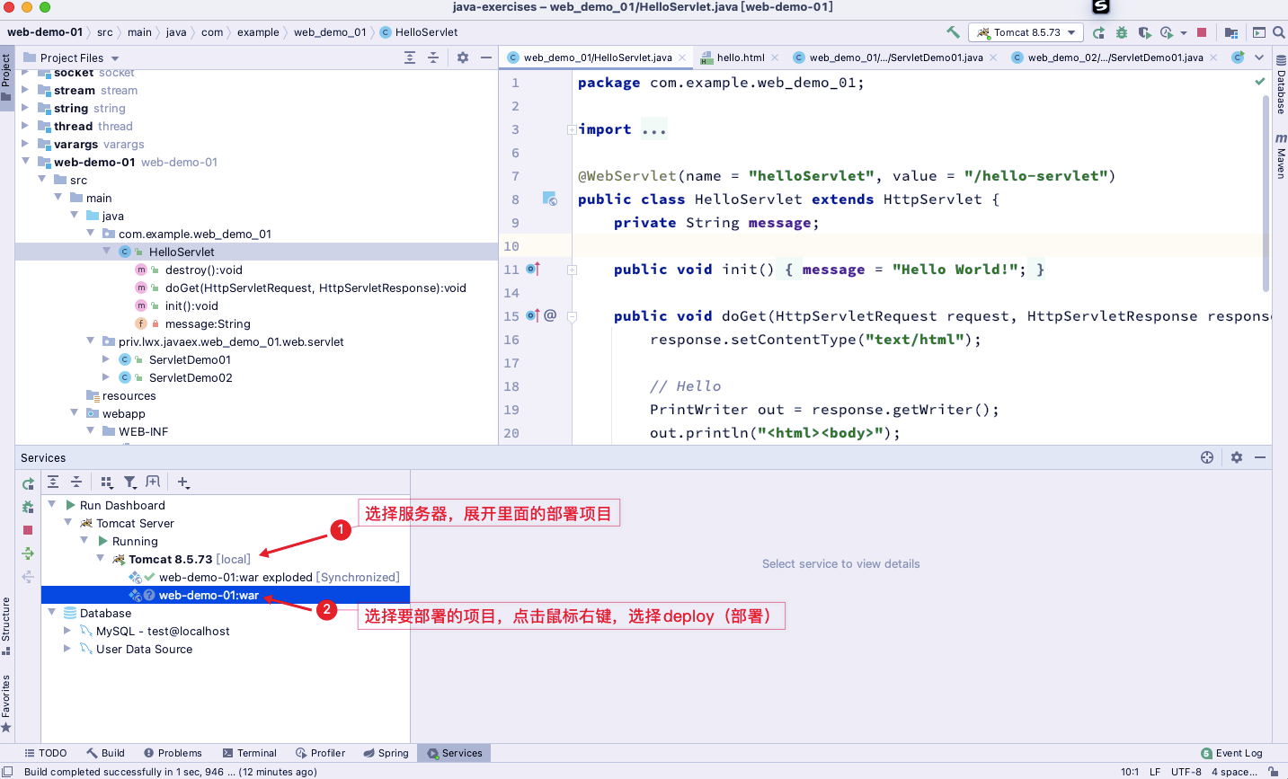Click the Run Anything icon

1259,32
